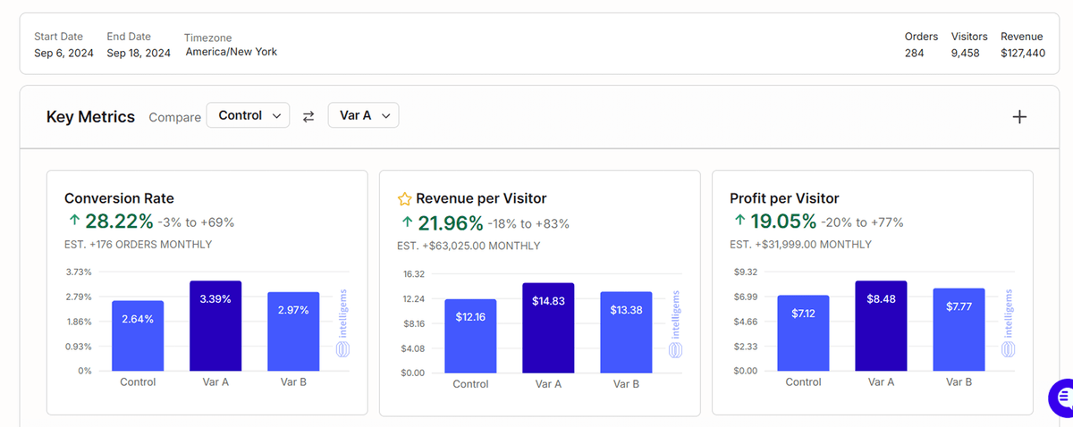Click the America/New York timezone value
This screenshot has height=427, width=1073.
coord(231,52)
